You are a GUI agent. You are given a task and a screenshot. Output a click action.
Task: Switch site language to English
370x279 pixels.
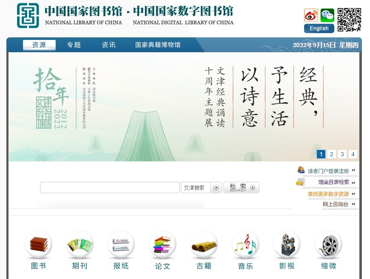point(319,28)
